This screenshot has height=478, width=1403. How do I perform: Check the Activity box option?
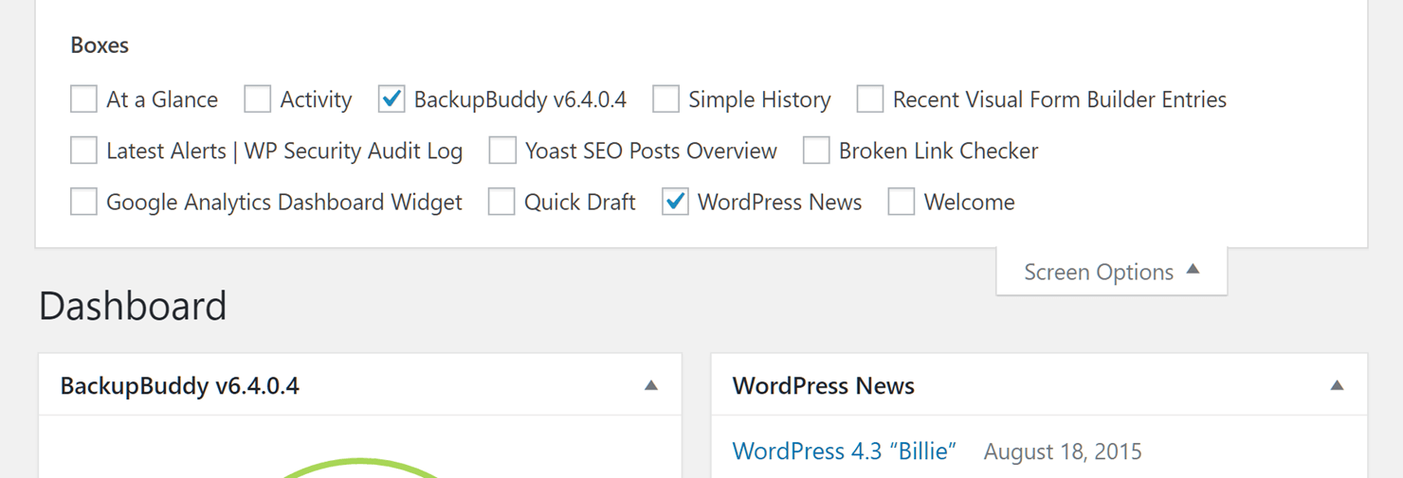[x=257, y=98]
